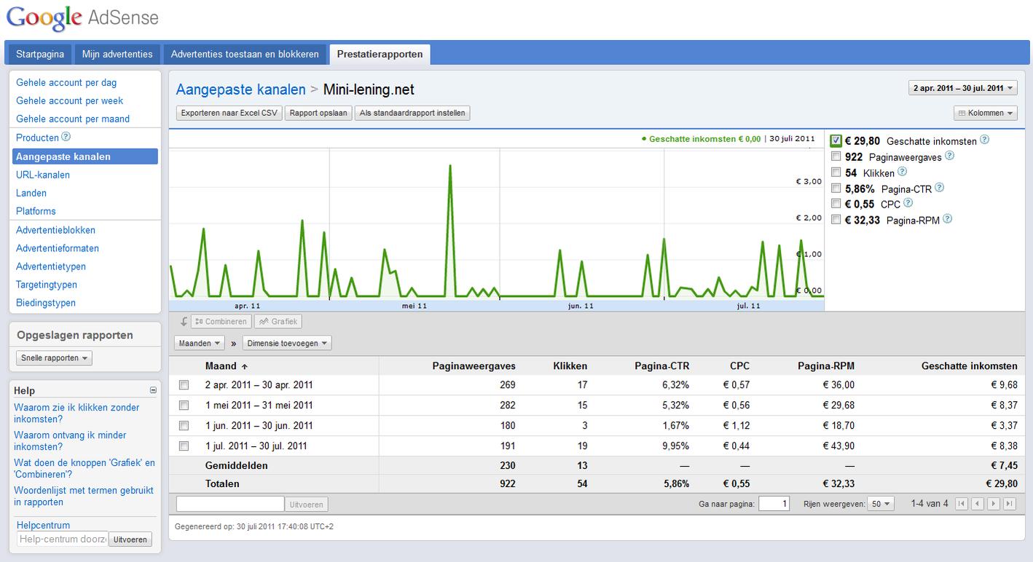Click the highest peak in earnings chart
1033x562 pixels.
pos(450,166)
